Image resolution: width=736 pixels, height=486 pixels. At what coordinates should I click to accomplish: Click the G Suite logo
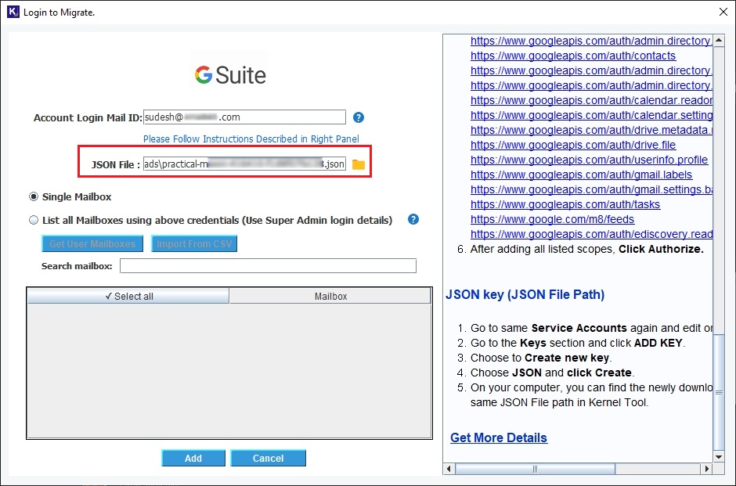coord(230,74)
